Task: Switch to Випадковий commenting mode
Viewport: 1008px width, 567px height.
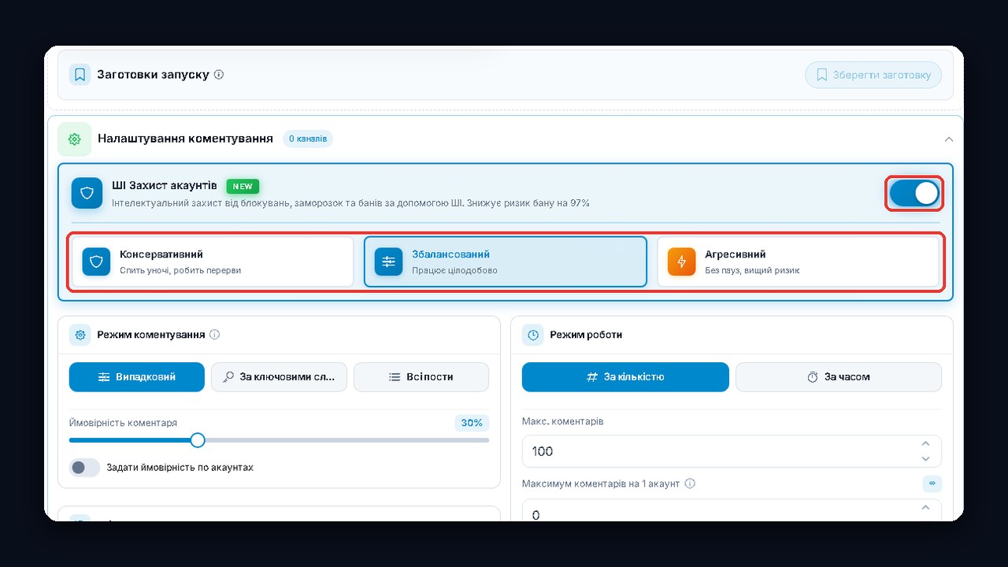Action: click(137, 377)
